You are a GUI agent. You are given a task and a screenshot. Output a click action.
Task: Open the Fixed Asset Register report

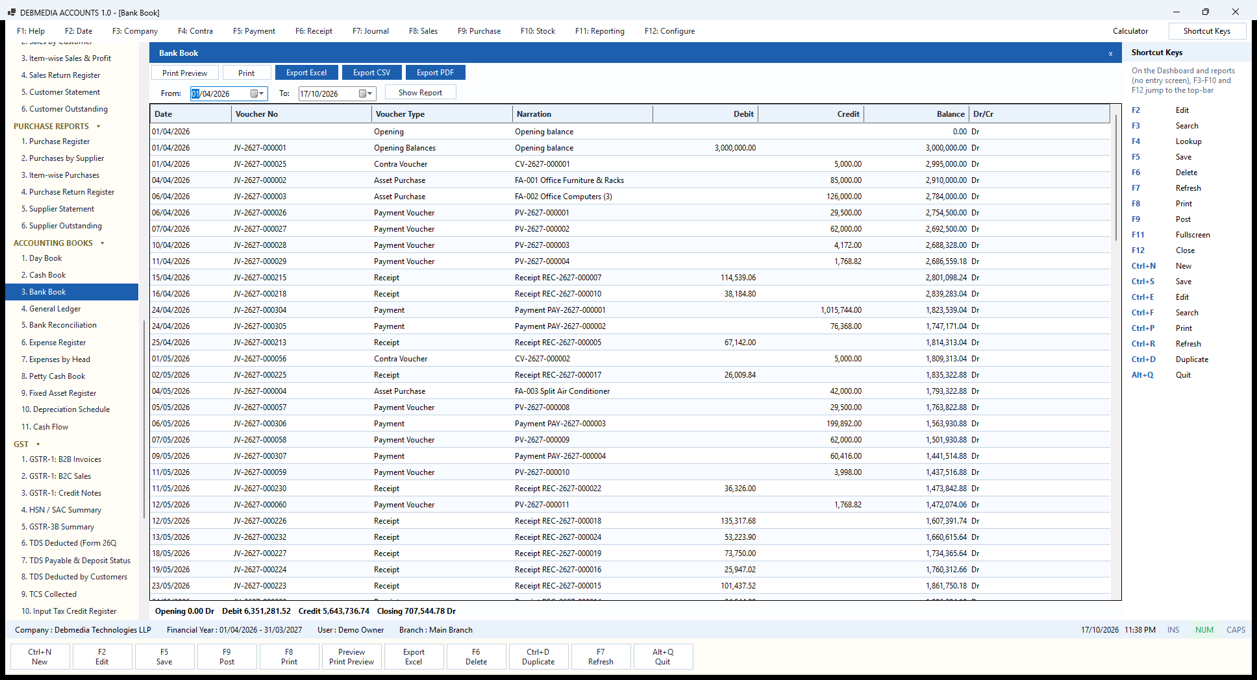[59, 393]
